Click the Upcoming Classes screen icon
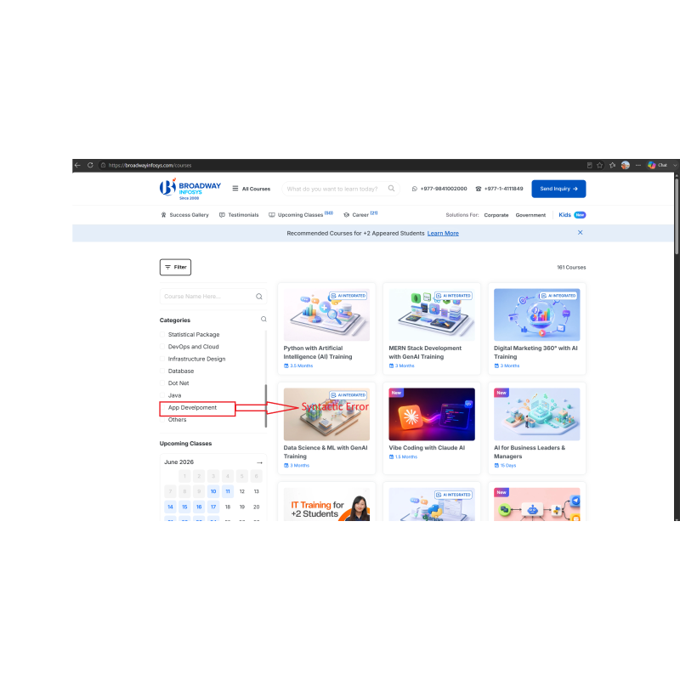Screen dimensions: 680x680 click(x=271, y=215)
